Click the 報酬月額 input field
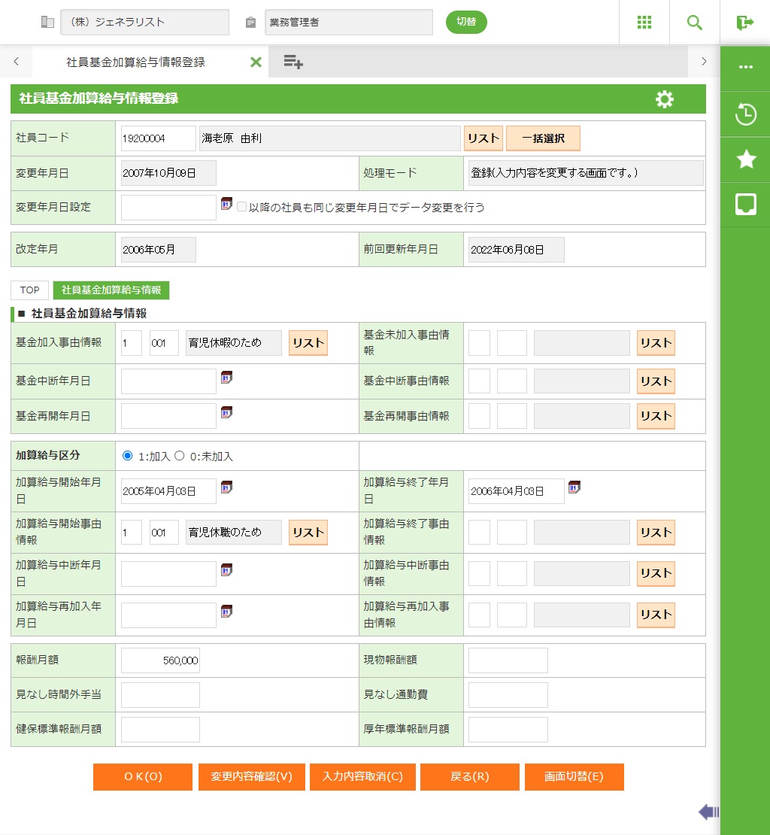 point(160,660)
